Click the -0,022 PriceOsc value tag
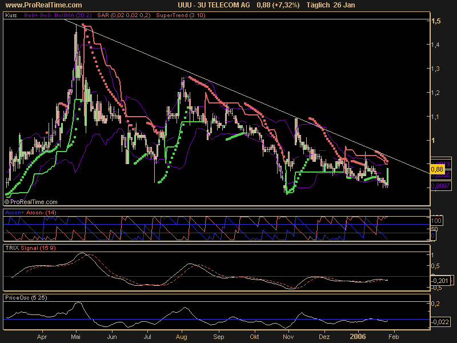The image size is (457, 343). click(440, 322)
